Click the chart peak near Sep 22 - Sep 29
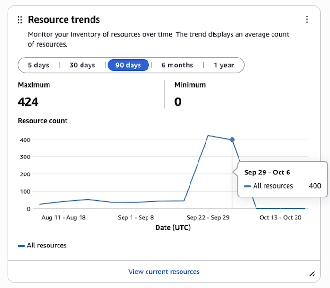The image size is (330, 288). [208, 136]
